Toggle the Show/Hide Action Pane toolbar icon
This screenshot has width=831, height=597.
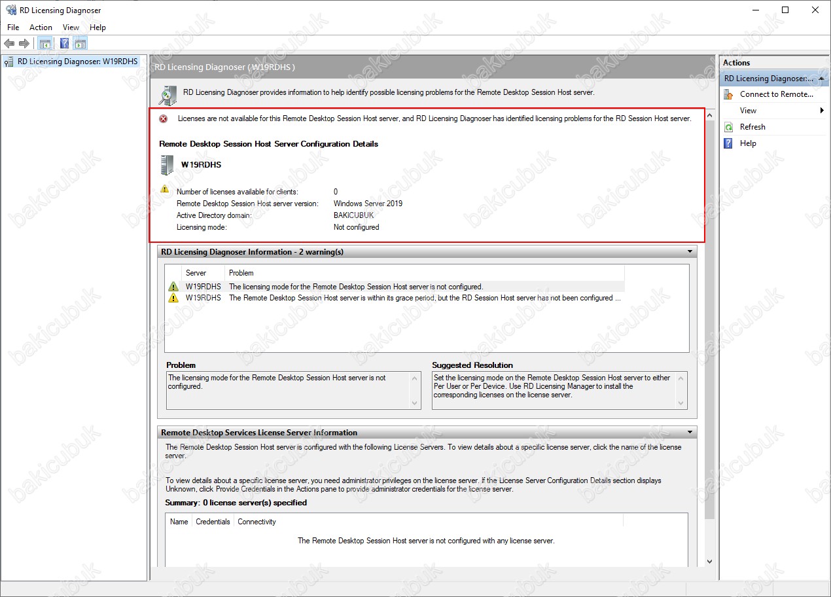80,44
